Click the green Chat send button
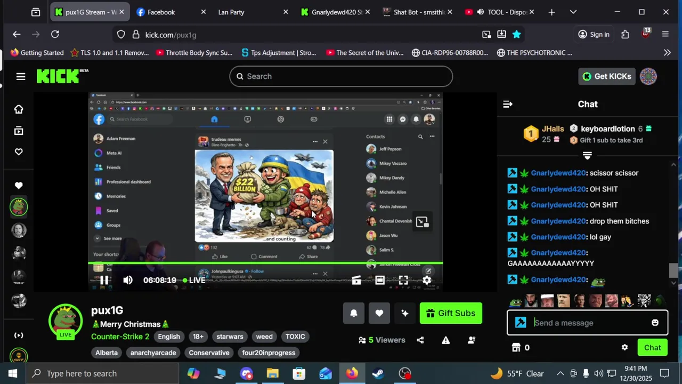The image size is (682, 384). (652, 348)
